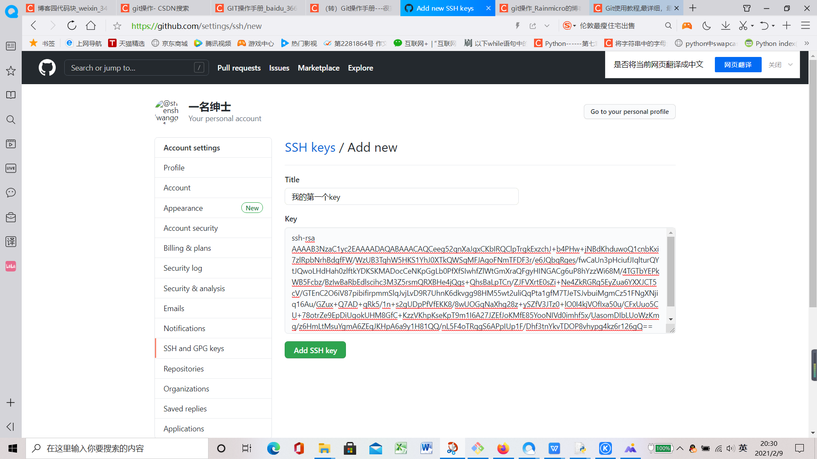Click Go to your personal profile

[629, 112]
